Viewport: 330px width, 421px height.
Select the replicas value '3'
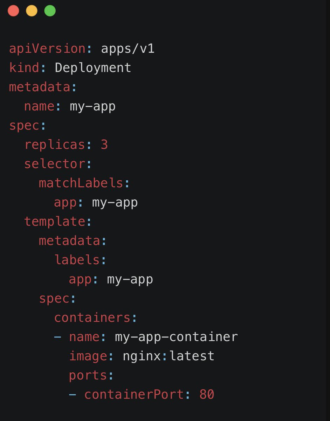[x=104, y=145]
